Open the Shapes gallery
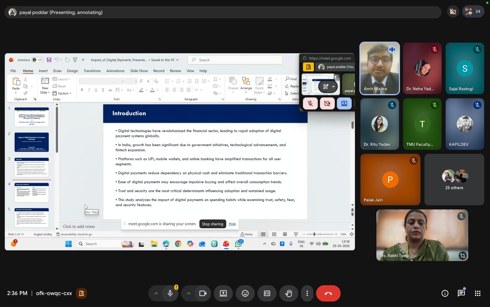The width and height of the screenshot is (490, 307). pyautogui.click(x=233, y=85)
